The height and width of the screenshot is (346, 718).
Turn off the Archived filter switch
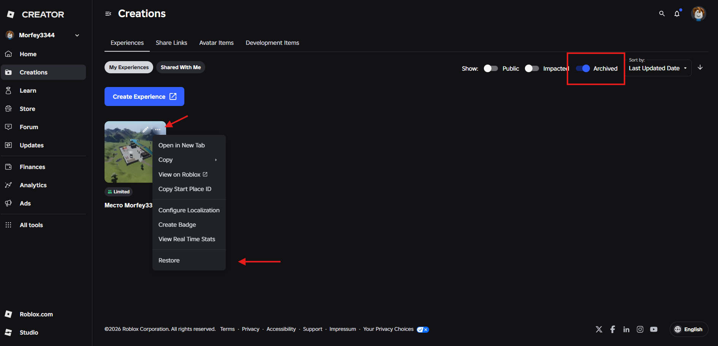coord(583,68)
